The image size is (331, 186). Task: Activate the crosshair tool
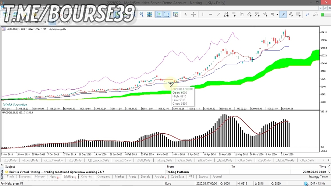(x=193, y=15)
